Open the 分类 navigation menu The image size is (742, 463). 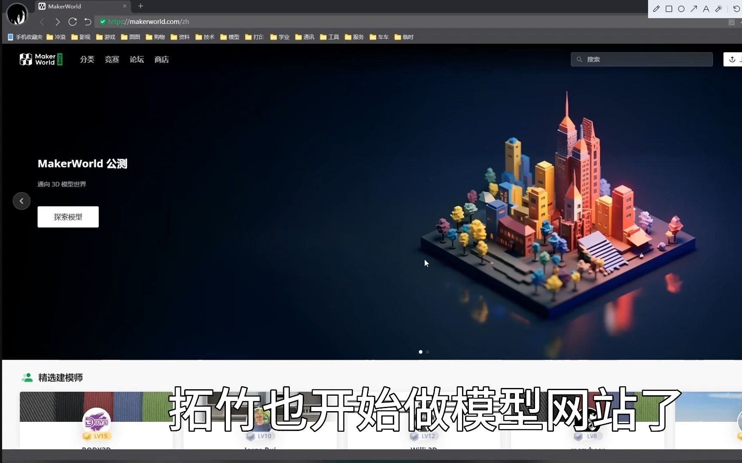coord(87,60)
